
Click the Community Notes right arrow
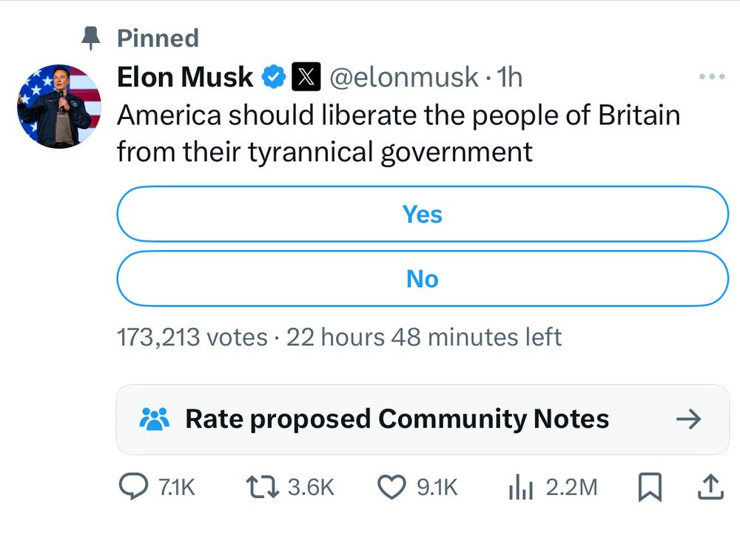pos(690,419)
